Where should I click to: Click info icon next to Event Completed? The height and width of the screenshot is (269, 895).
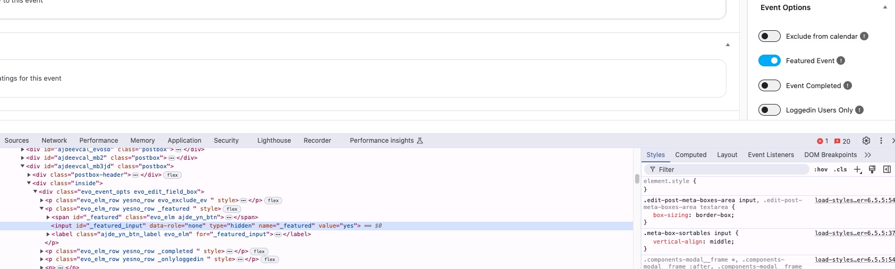point(848,85)
